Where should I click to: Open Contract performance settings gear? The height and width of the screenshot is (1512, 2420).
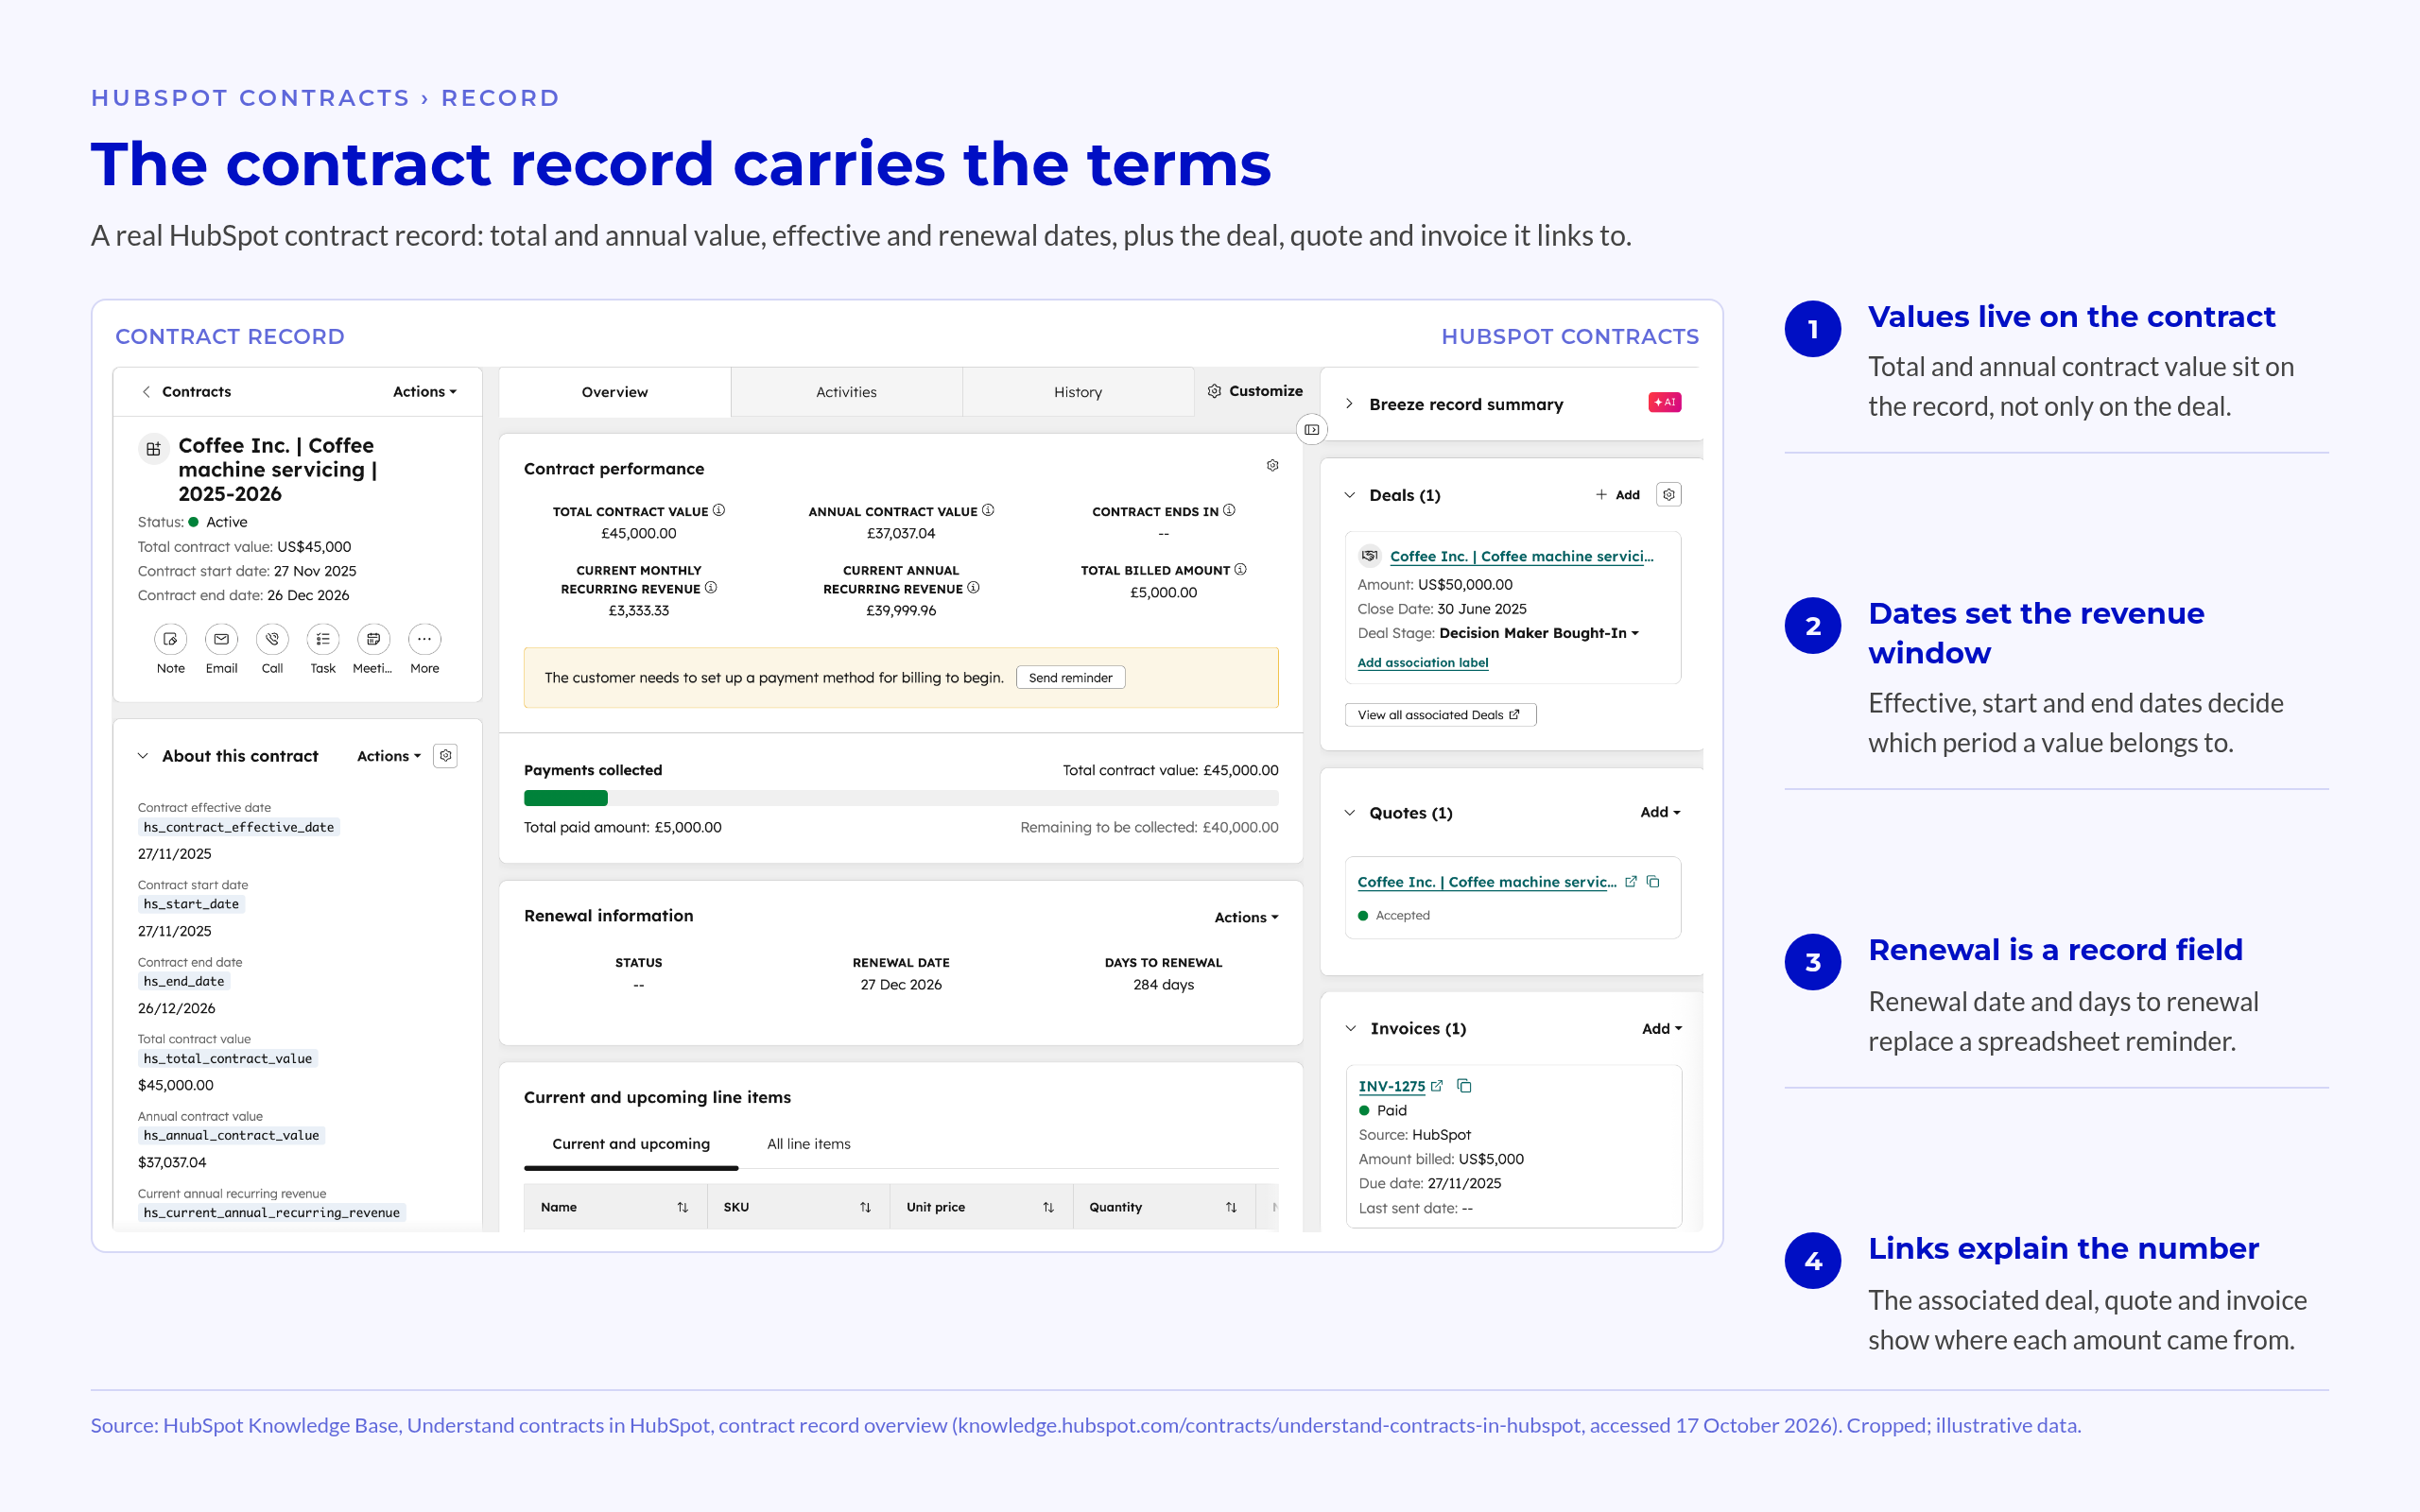pos(1272,466)
